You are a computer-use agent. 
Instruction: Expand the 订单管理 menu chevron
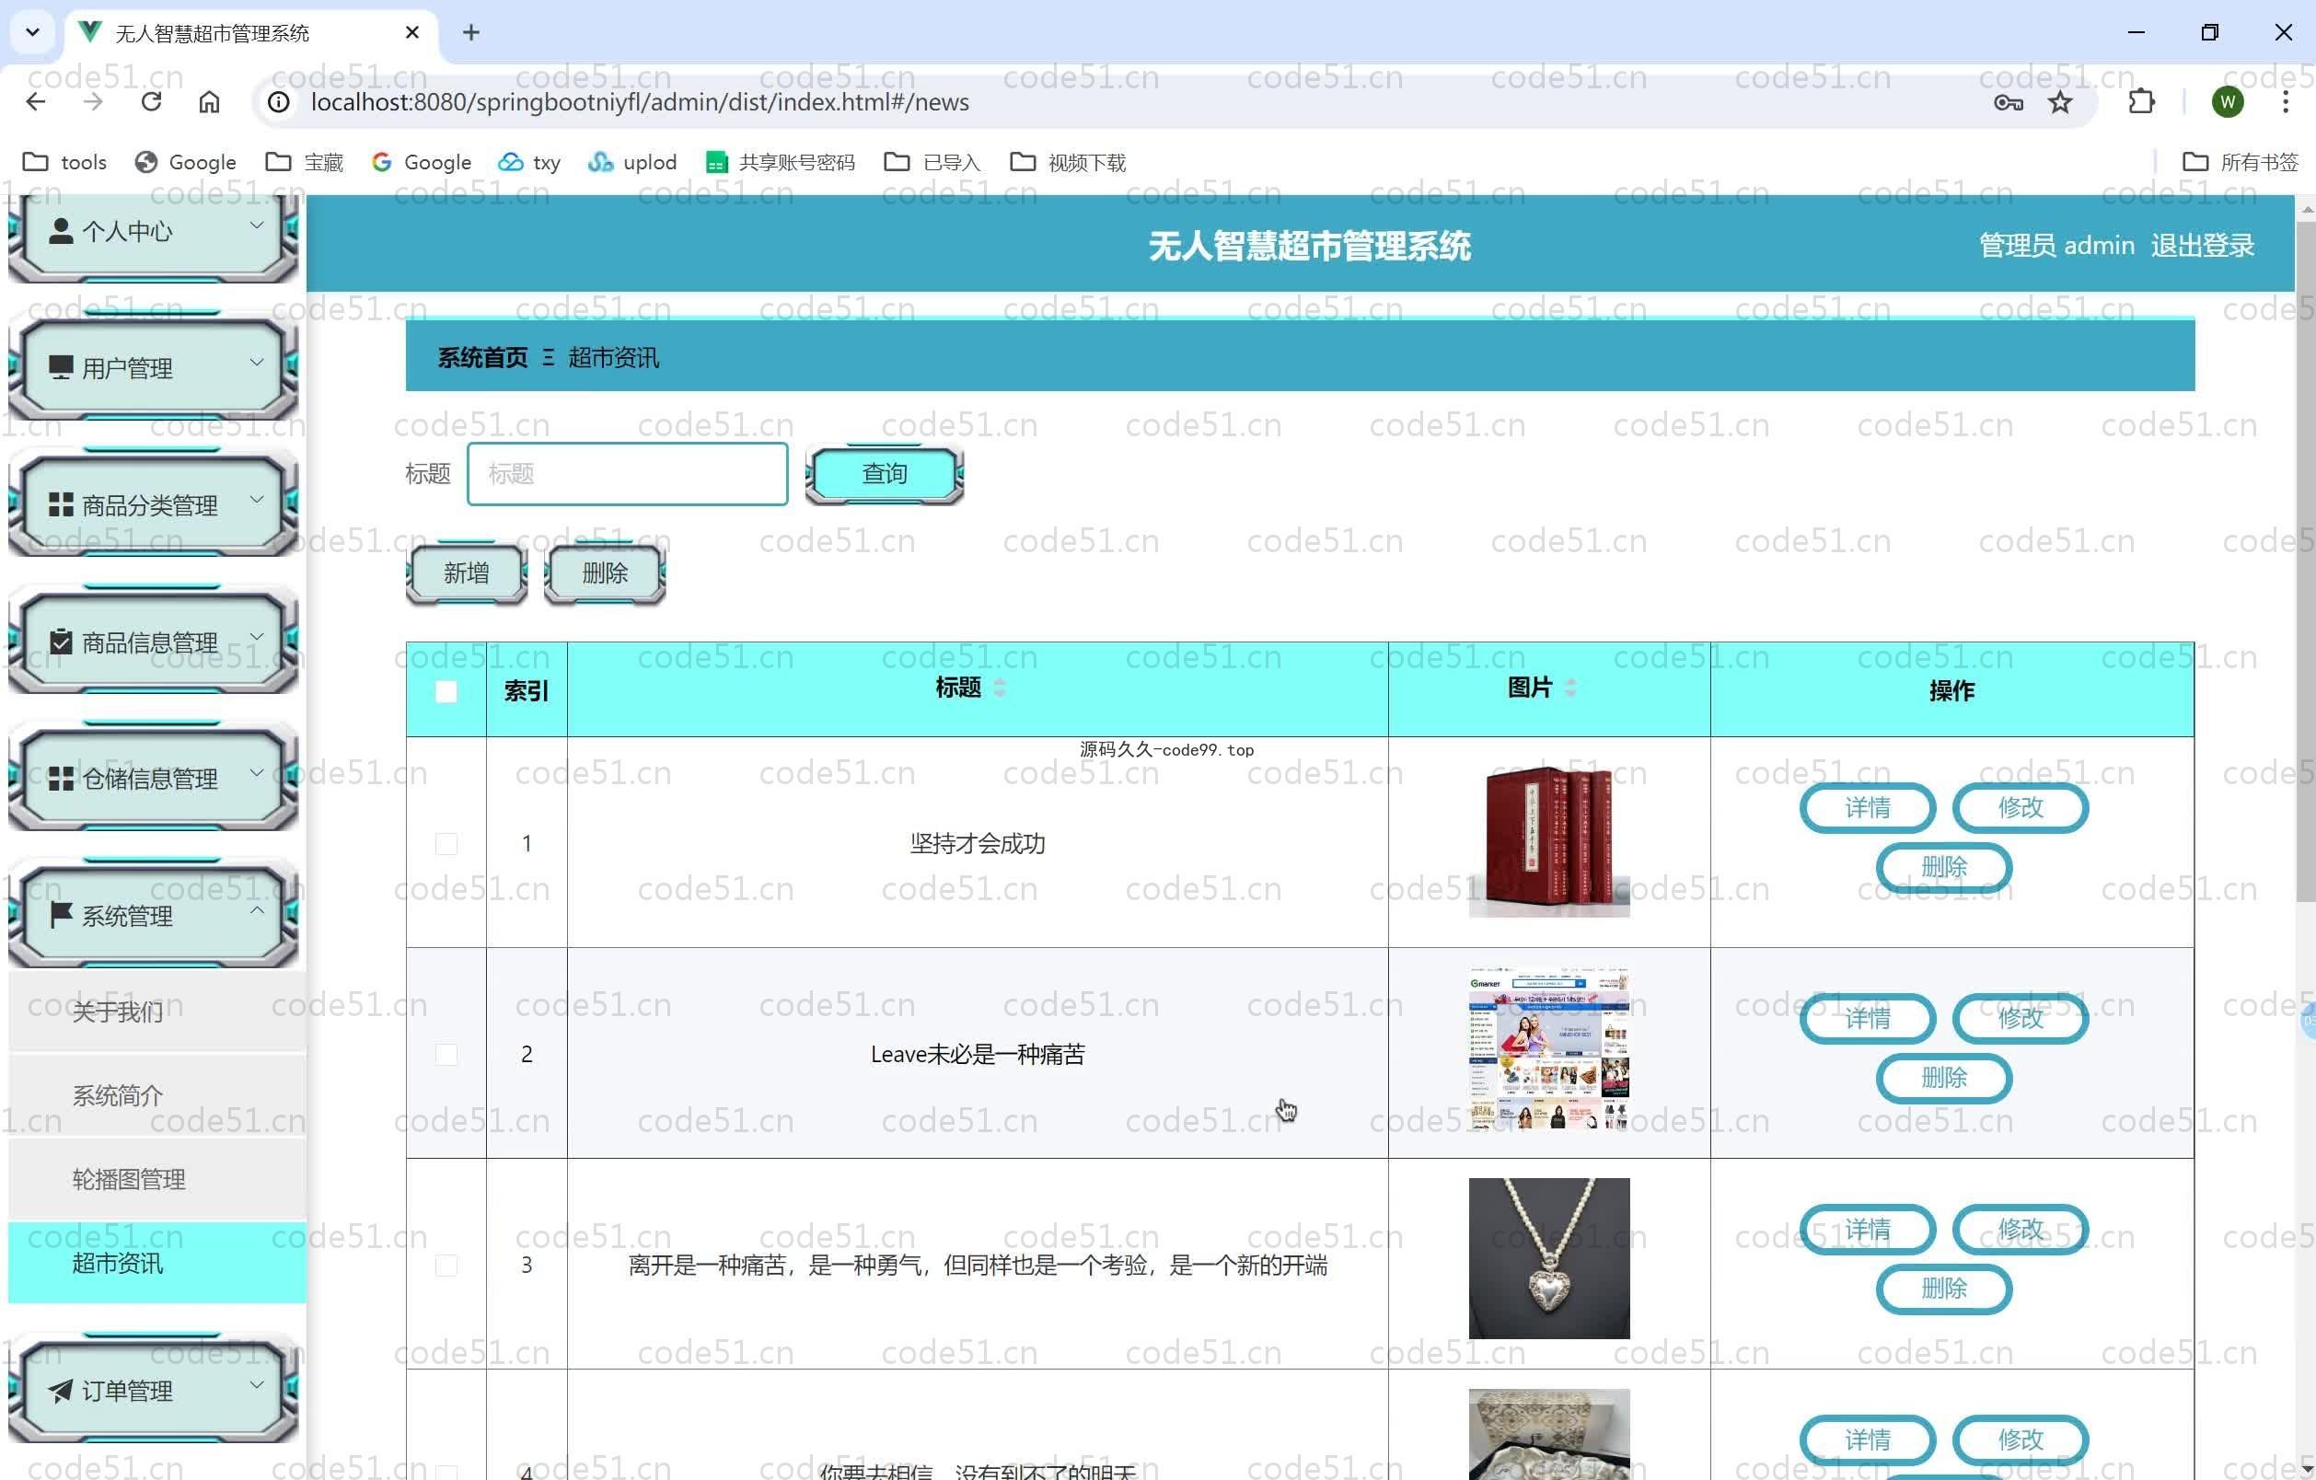pos(257,1385)
